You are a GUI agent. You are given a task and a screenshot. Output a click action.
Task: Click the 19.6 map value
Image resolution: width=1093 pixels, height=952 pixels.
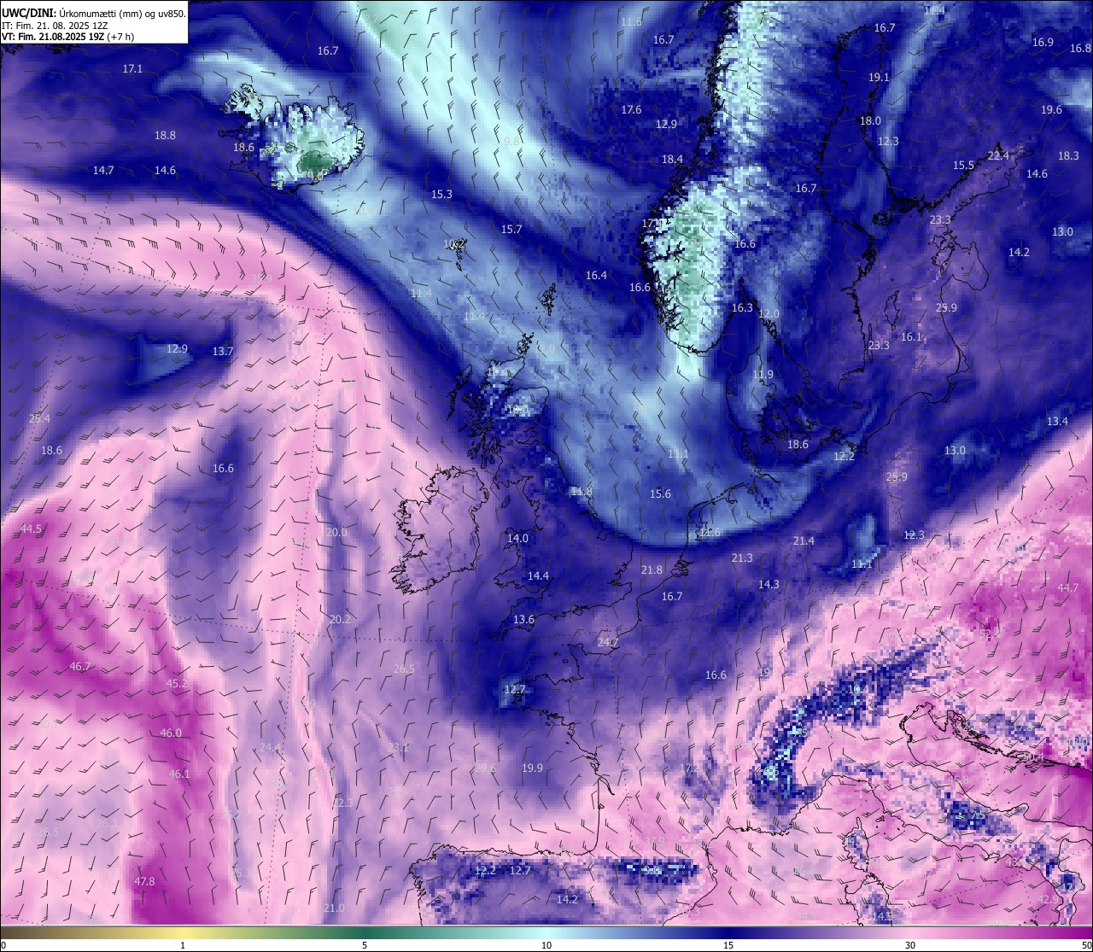1051,109
